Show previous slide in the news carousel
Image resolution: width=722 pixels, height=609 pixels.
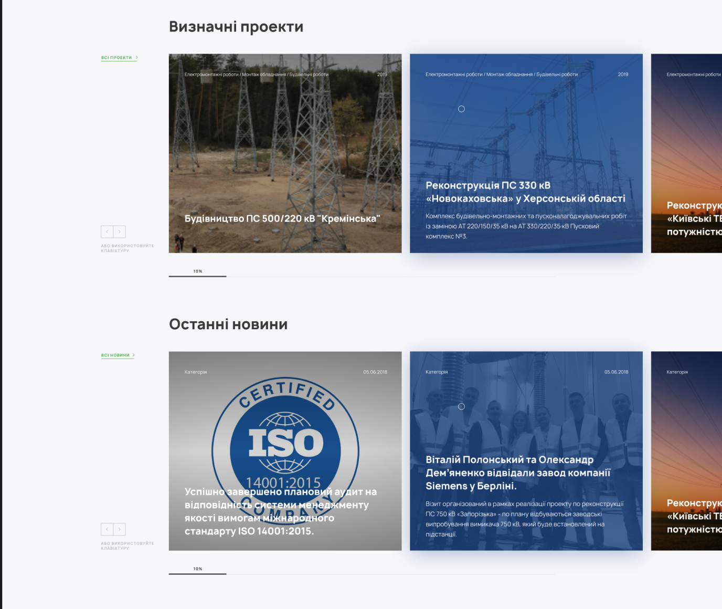(x=107, y=529)
